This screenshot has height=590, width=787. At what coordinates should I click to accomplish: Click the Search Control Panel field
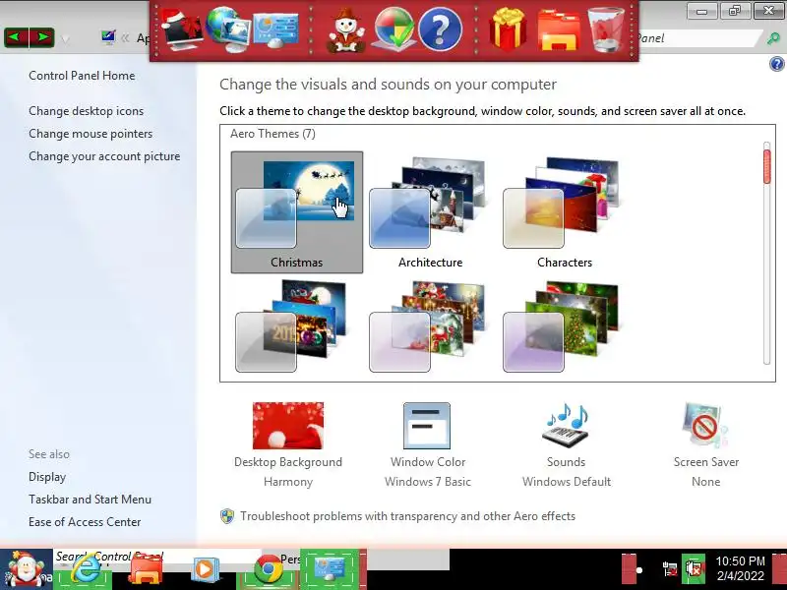pyautogui.click(x=700, y=38)
